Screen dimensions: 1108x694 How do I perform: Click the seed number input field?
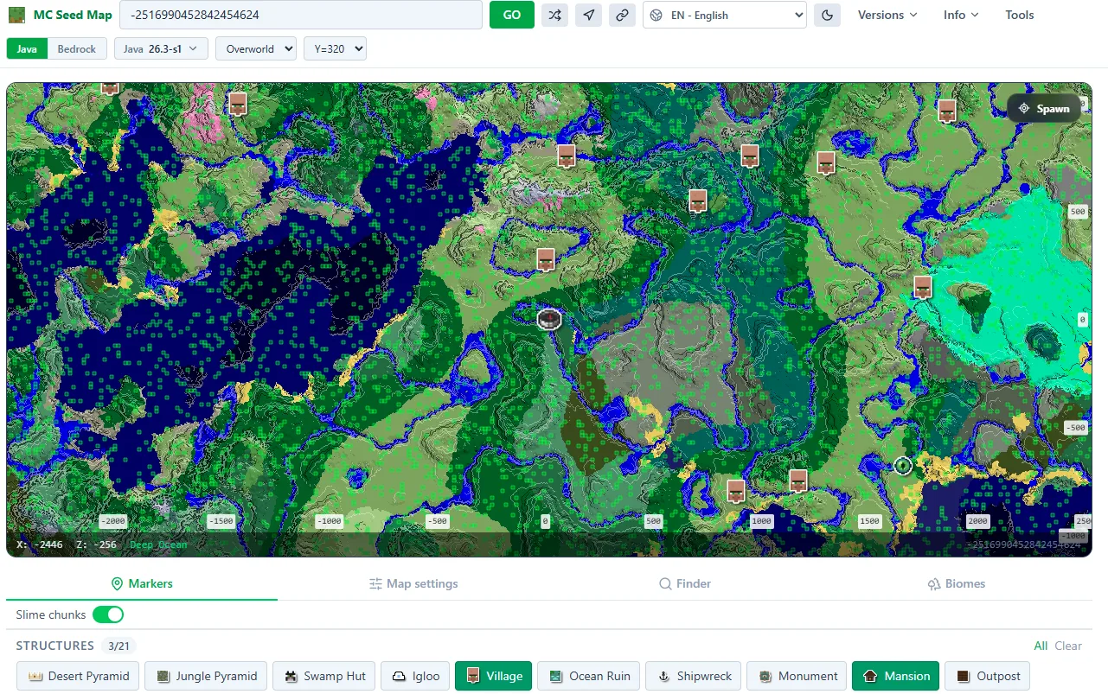[x=300, y=15]
